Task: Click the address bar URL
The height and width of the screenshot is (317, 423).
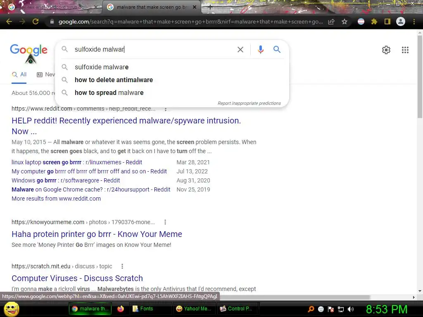Action: (x=190, y=21)
